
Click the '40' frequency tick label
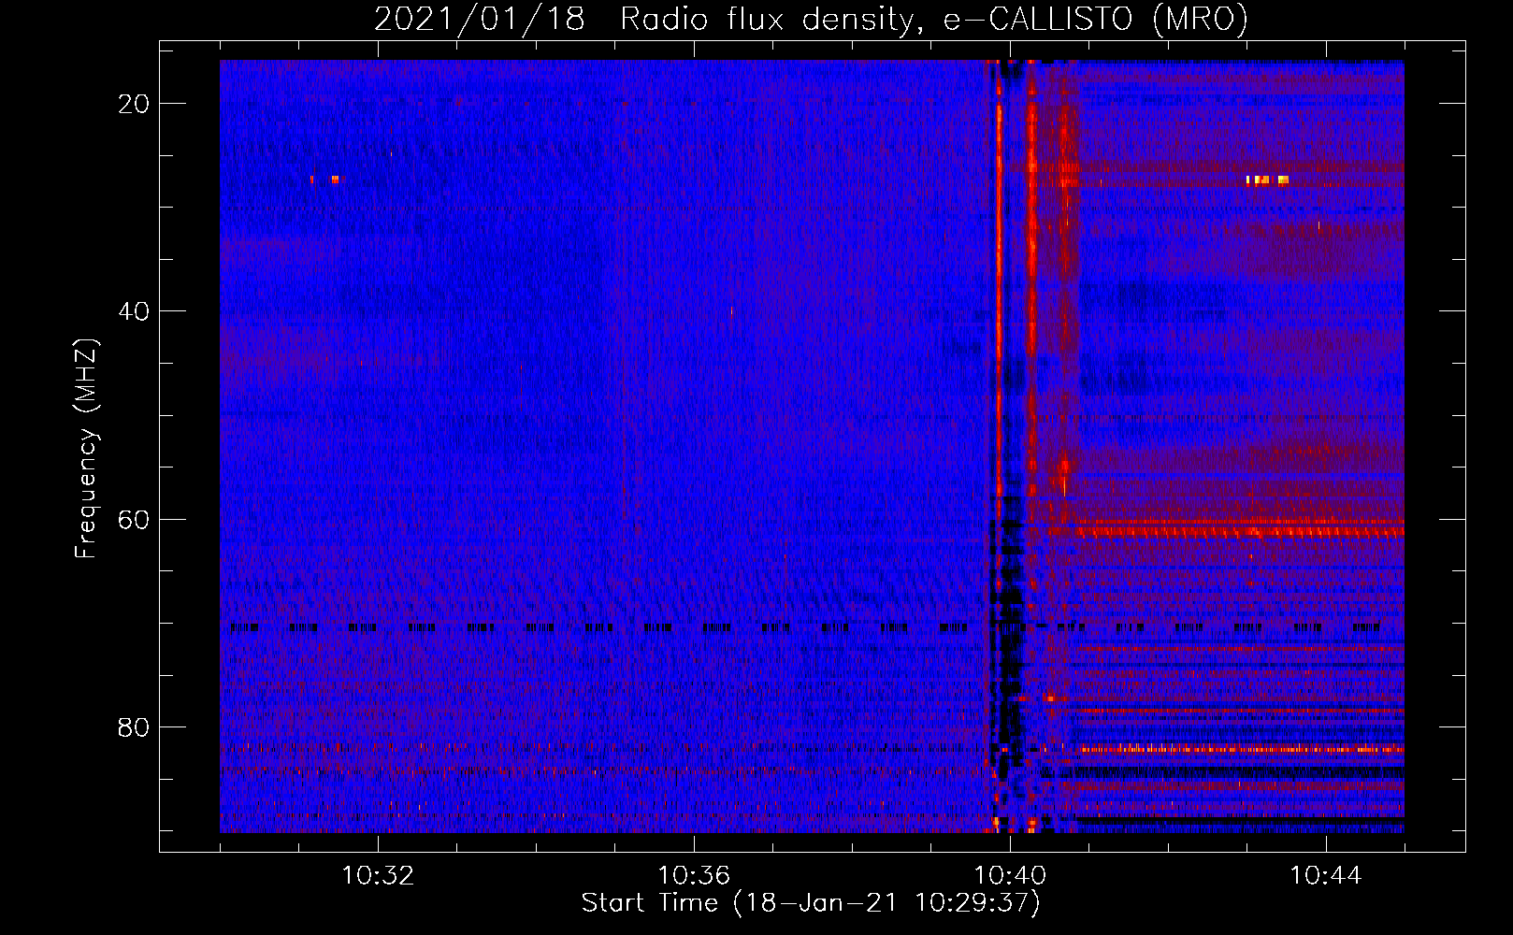134,311
